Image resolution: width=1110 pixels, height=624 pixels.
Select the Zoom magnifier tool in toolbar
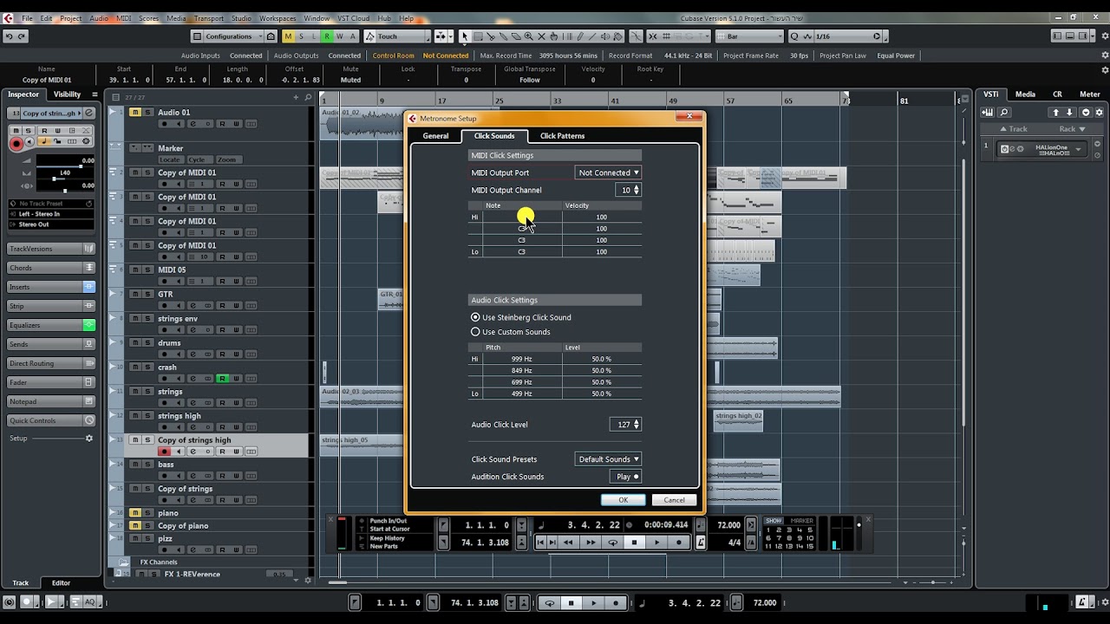(x=528, y=36)
